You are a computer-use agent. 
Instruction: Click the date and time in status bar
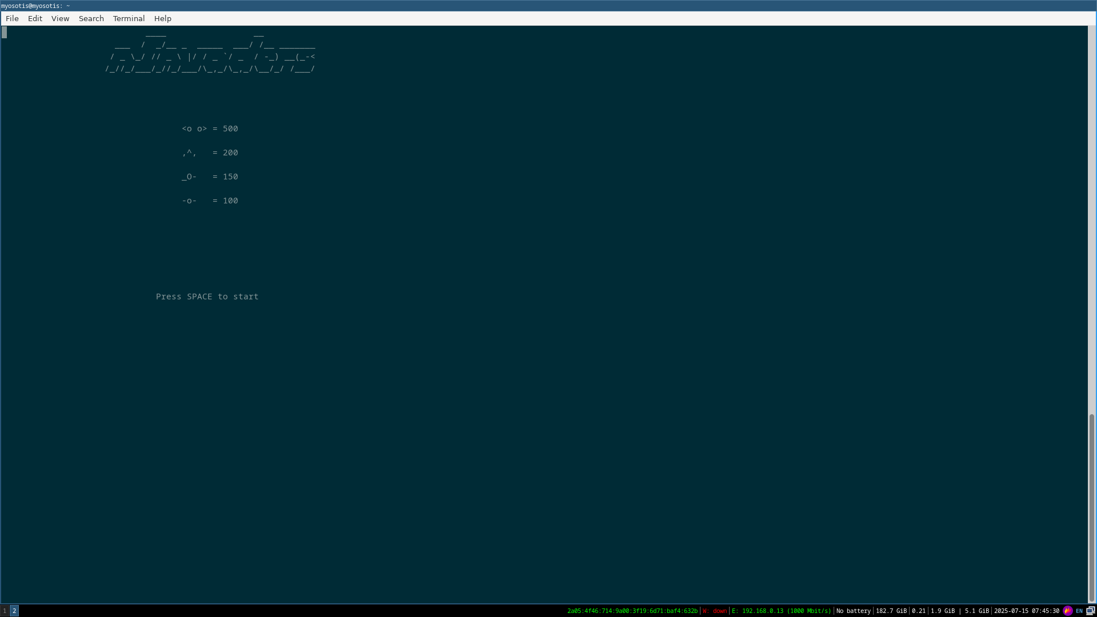coord(1026,611)
